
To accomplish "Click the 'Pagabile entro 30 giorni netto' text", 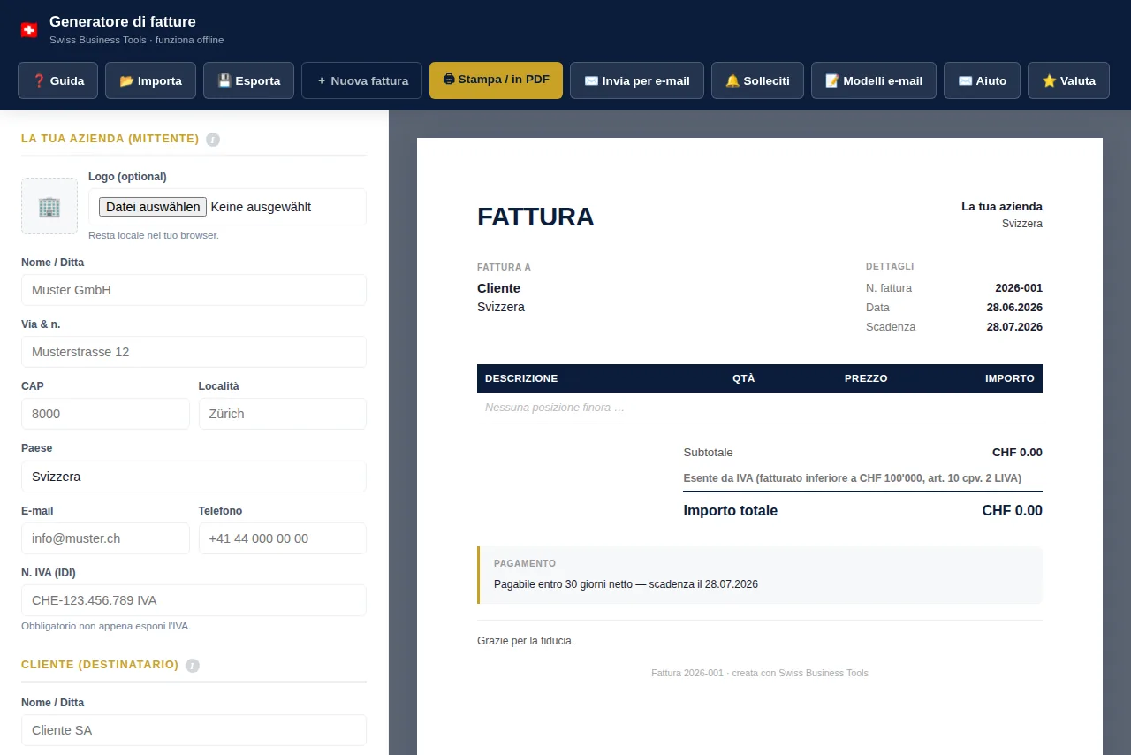I will (x=626, y=584).
